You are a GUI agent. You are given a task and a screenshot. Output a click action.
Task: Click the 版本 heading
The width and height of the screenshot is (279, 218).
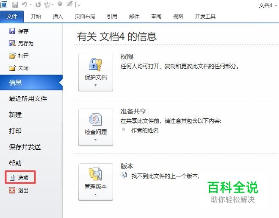pos(127,166)
